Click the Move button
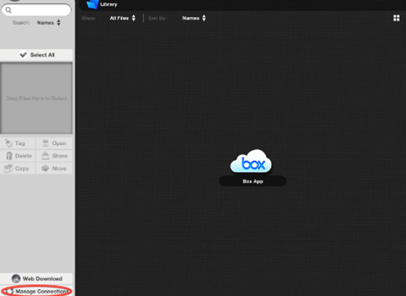Image resolution: width=406 pixels, height=296 pixels. [54, 168]
